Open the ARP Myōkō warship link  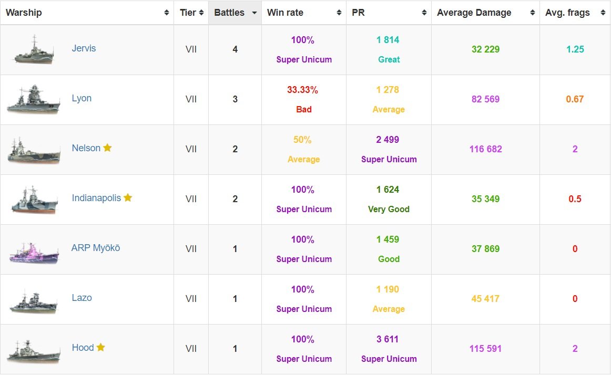pos(96,247)
